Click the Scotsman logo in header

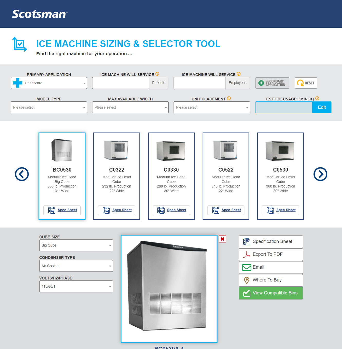click(40, 14)
